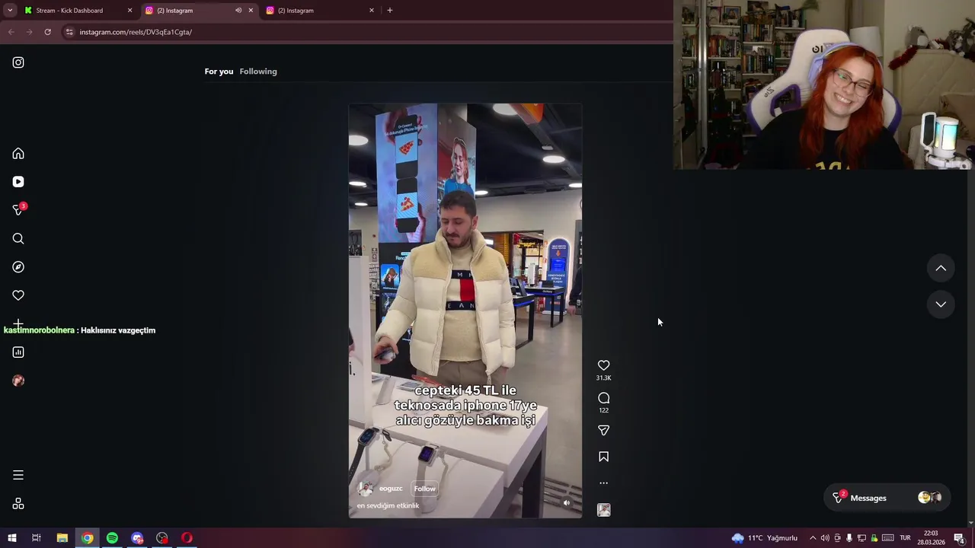Open volume control in system tray
This screenshot has height=548, width=975.
[825, 538]
